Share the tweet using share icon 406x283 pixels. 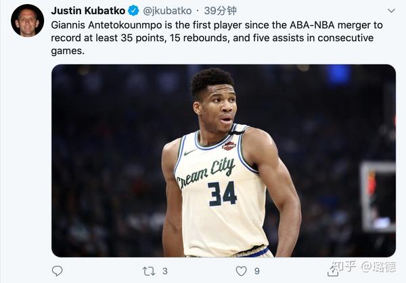[x=332, y=271]
